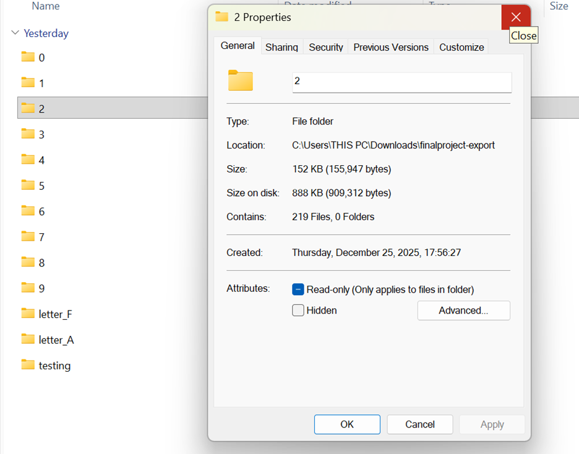Click the letter_F folder icon
The height and width of the screenshot is (454, 579).
click(28, 314)
